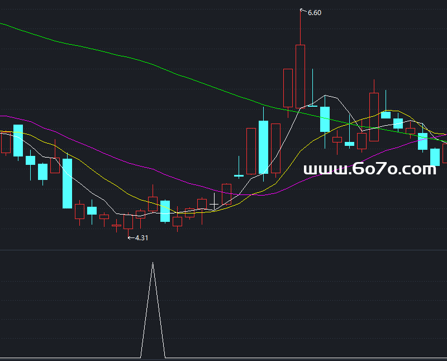Screen dimensions: 447x361
Task: Click the hollow white candle left of the peak candle
Action: (x=288, y=88)
